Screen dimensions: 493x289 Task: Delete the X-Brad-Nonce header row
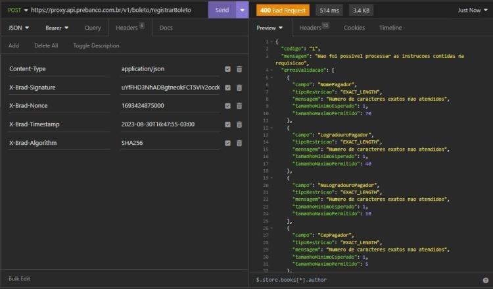[x=239, y=106]
